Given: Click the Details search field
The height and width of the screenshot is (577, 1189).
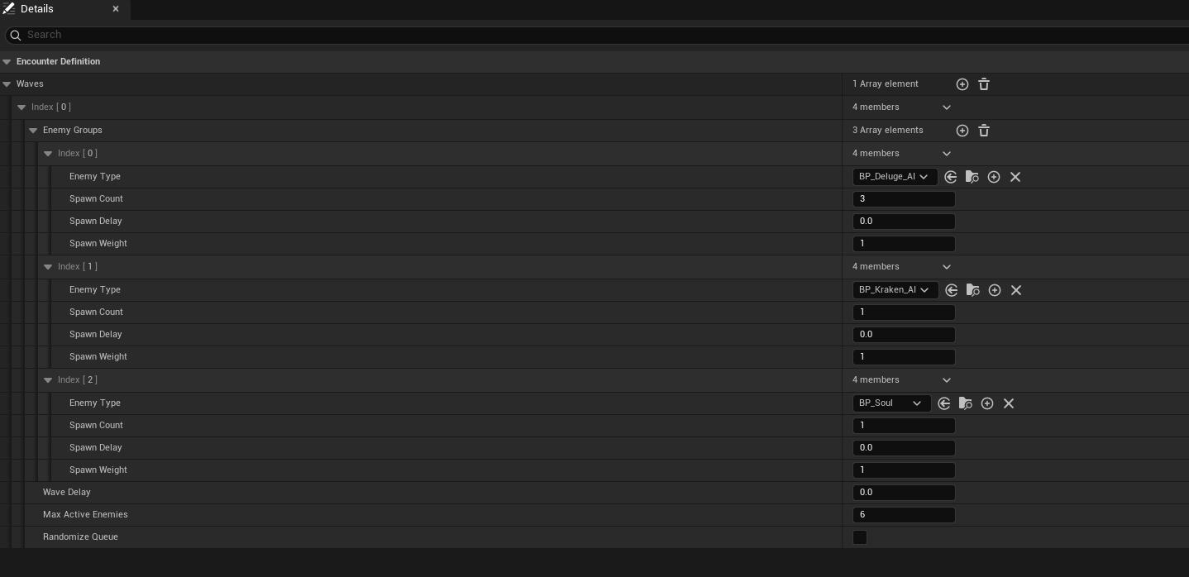Looking at the screenshot, I should (579, 35).
